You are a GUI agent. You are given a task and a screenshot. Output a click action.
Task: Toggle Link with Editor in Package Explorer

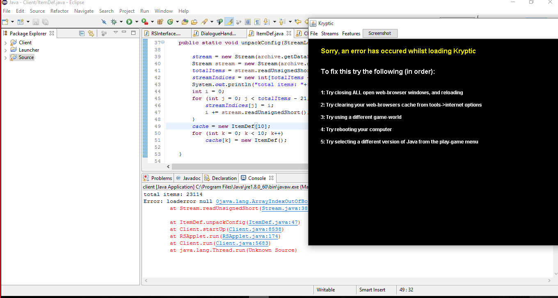(91, 33)
